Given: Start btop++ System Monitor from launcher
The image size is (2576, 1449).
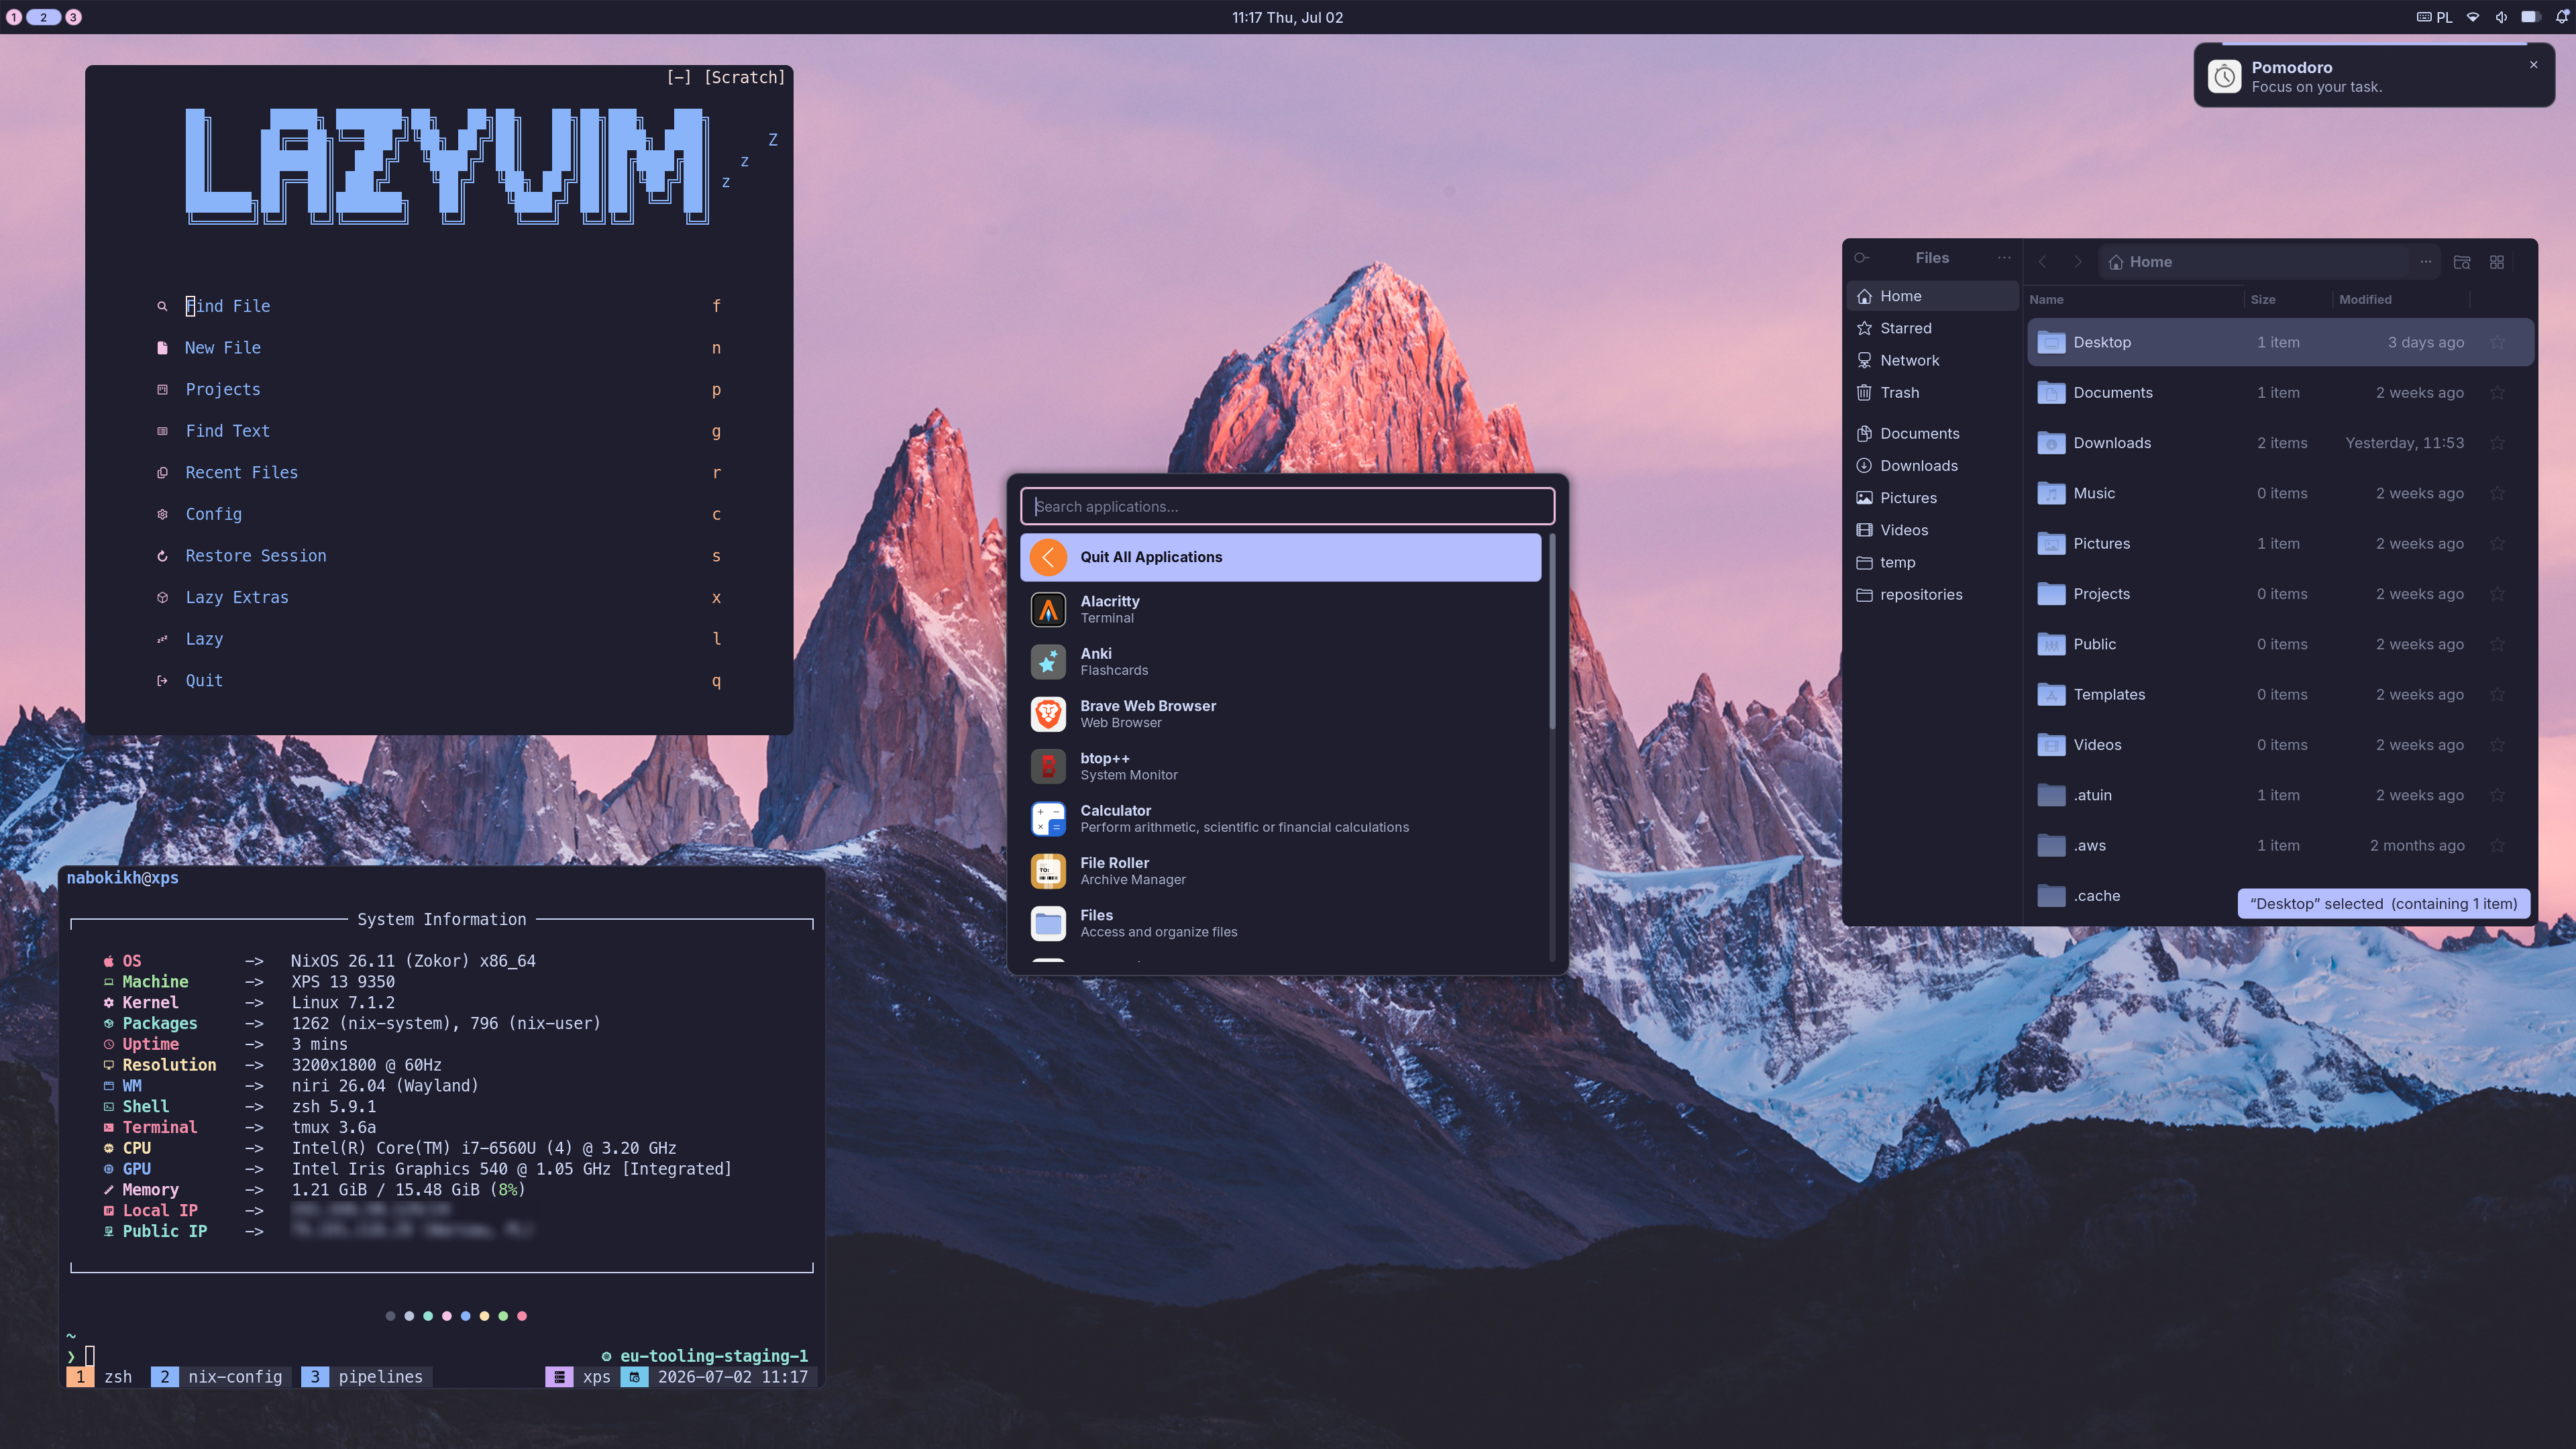Looking at the screenshot, I should (1280, 766).
